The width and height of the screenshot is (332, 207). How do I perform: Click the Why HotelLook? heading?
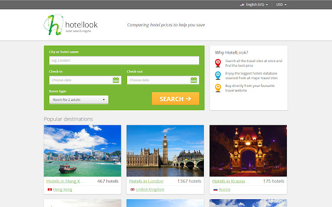coord(231,53)
